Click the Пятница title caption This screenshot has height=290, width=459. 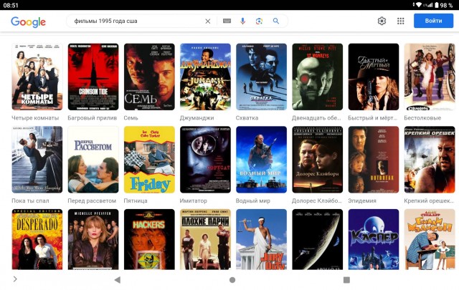tap(136, 200)
